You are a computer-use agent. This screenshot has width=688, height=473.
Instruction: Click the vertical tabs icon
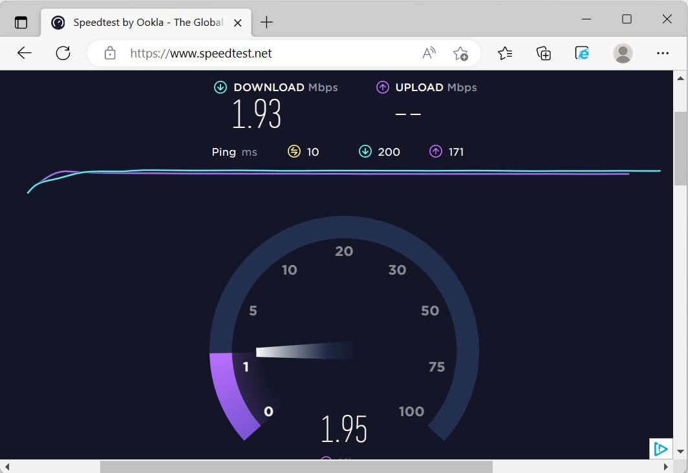[x=21, y=22]
